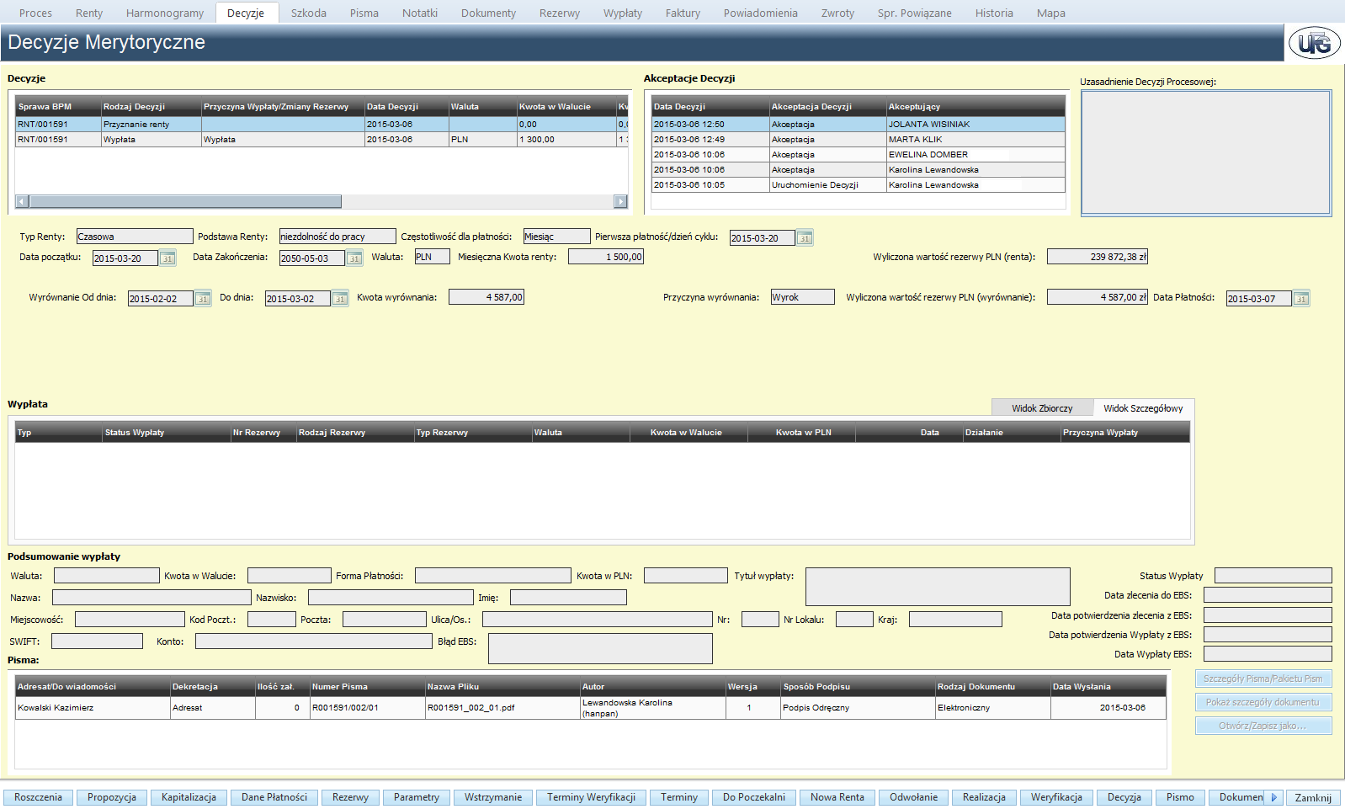
Task: Go to the Wypłaty tab
Action: tap(623, 13)
